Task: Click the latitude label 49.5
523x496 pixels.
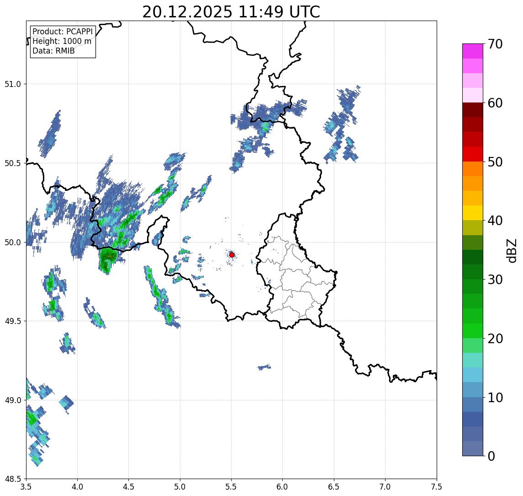Action: click(13, 321)
